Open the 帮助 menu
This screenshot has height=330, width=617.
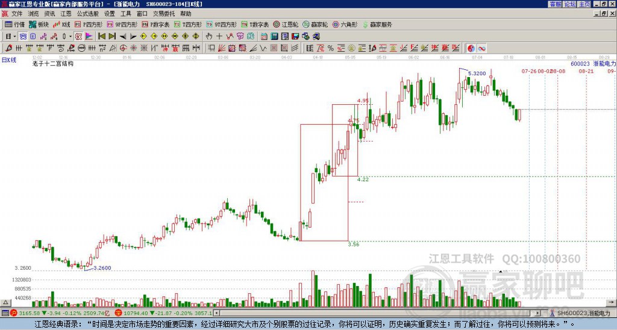click(x=186, y=14)
